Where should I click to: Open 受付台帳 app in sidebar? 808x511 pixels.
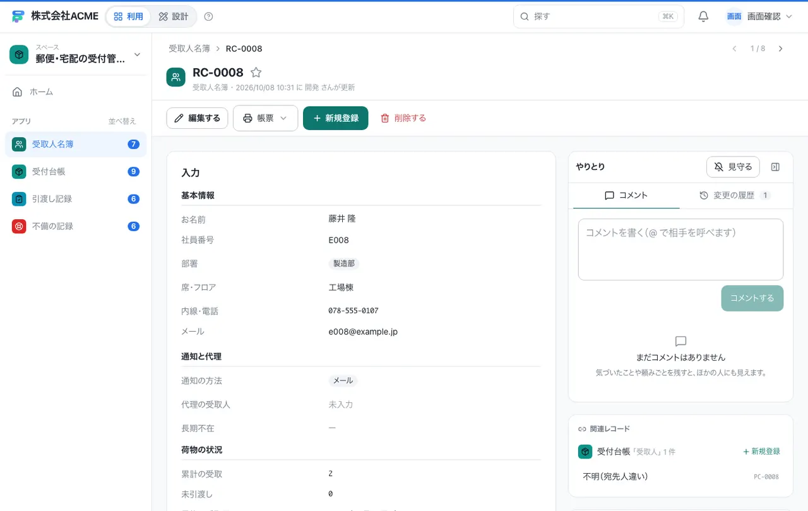pyautogui.click(x=76, y=171)
